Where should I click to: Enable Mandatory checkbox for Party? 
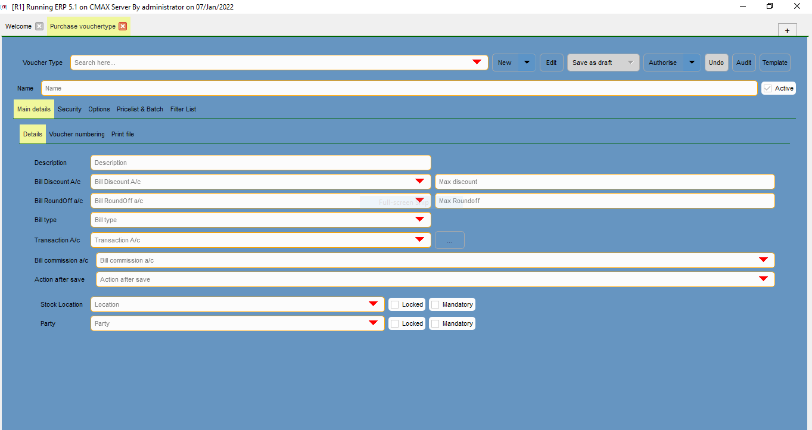pos(435,323)
